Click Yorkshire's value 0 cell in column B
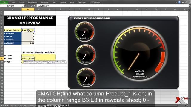191x107 pixels. pos(28,40)
